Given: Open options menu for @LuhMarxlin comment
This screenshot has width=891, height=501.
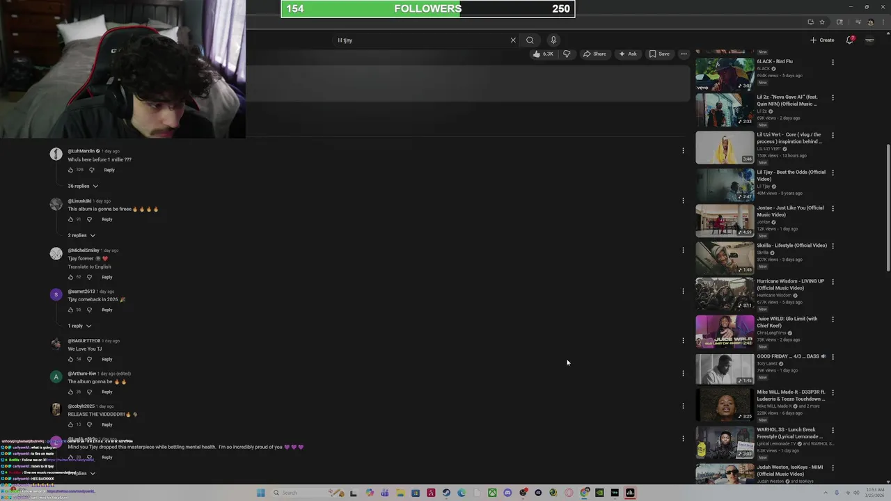Looking at the screenshot, I should point(683,151).
